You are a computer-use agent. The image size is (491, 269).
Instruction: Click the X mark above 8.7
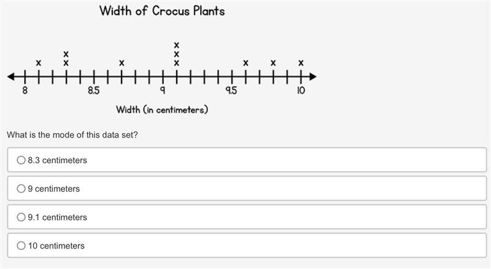coord(122,63)
